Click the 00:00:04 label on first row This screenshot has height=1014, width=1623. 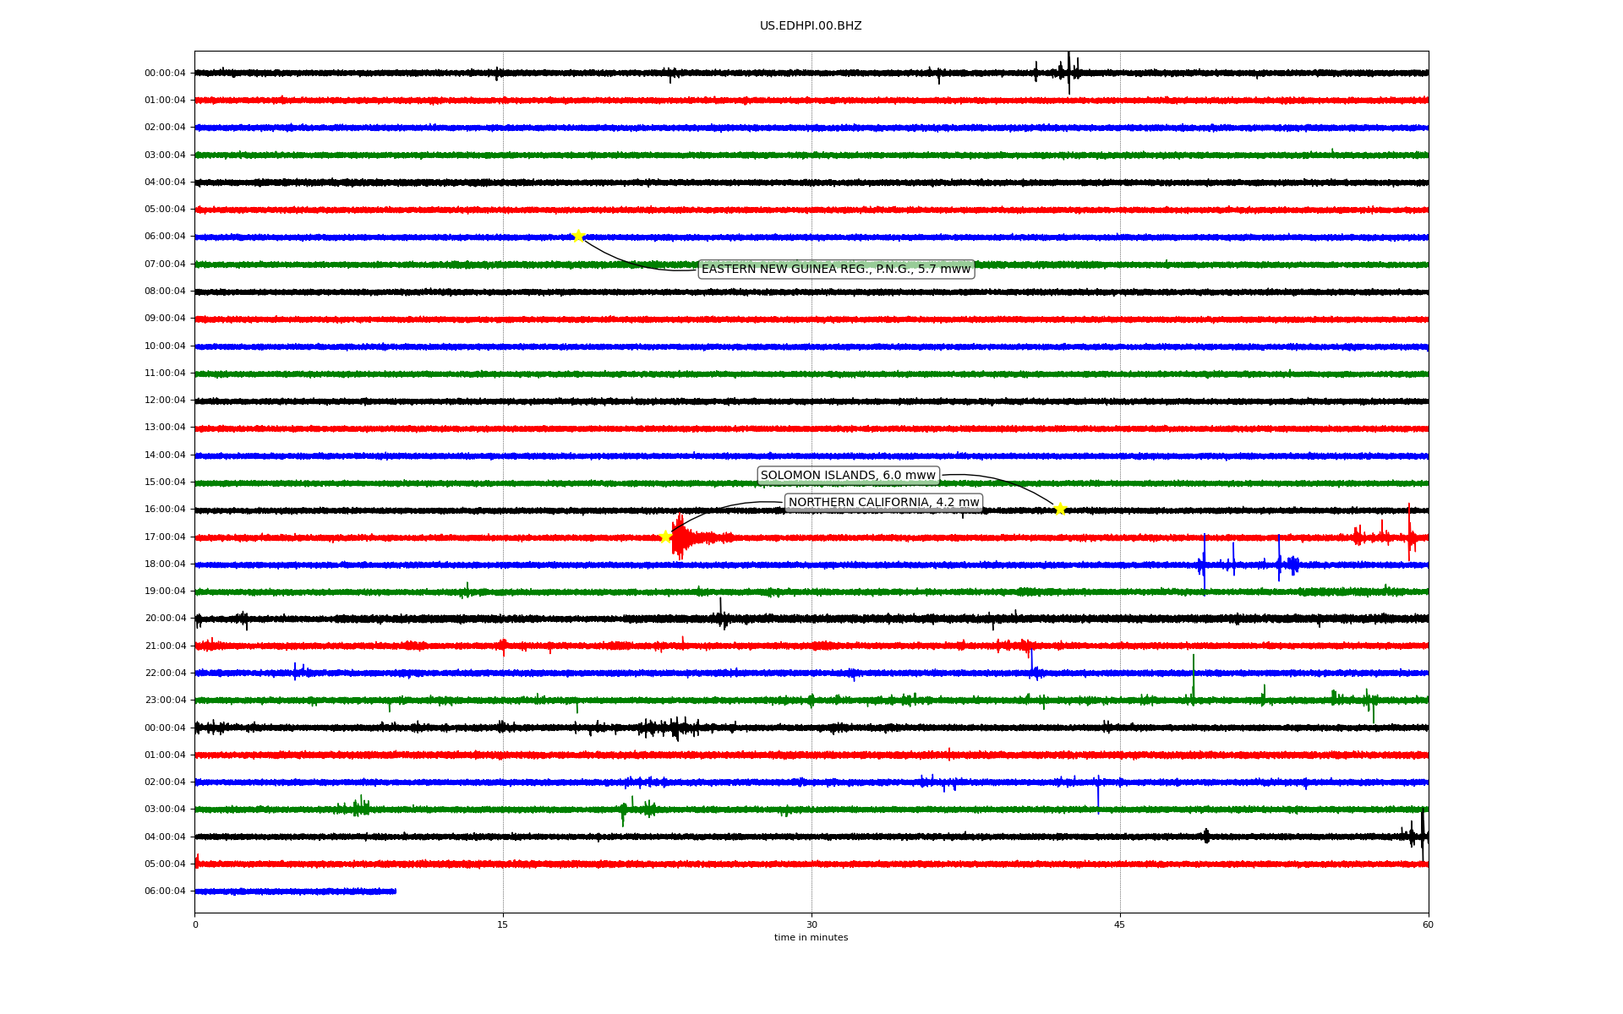165,73
